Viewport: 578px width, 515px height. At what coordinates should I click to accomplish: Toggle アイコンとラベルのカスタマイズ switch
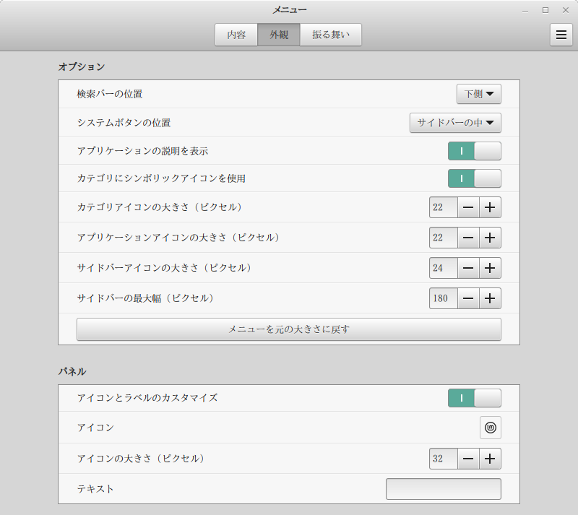[475, 398]
